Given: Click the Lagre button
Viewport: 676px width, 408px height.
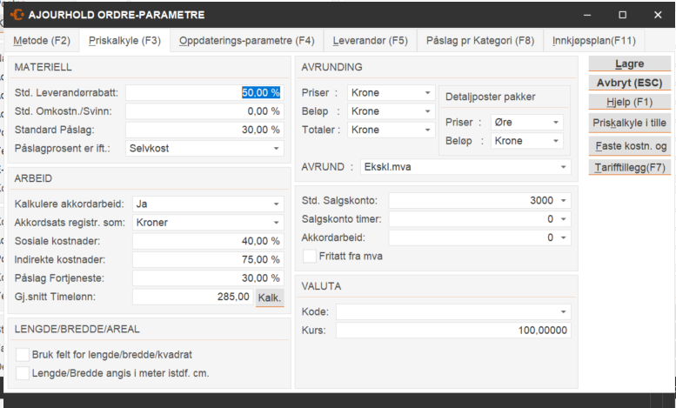Looking at the screenshot, I should coord(629,64).
